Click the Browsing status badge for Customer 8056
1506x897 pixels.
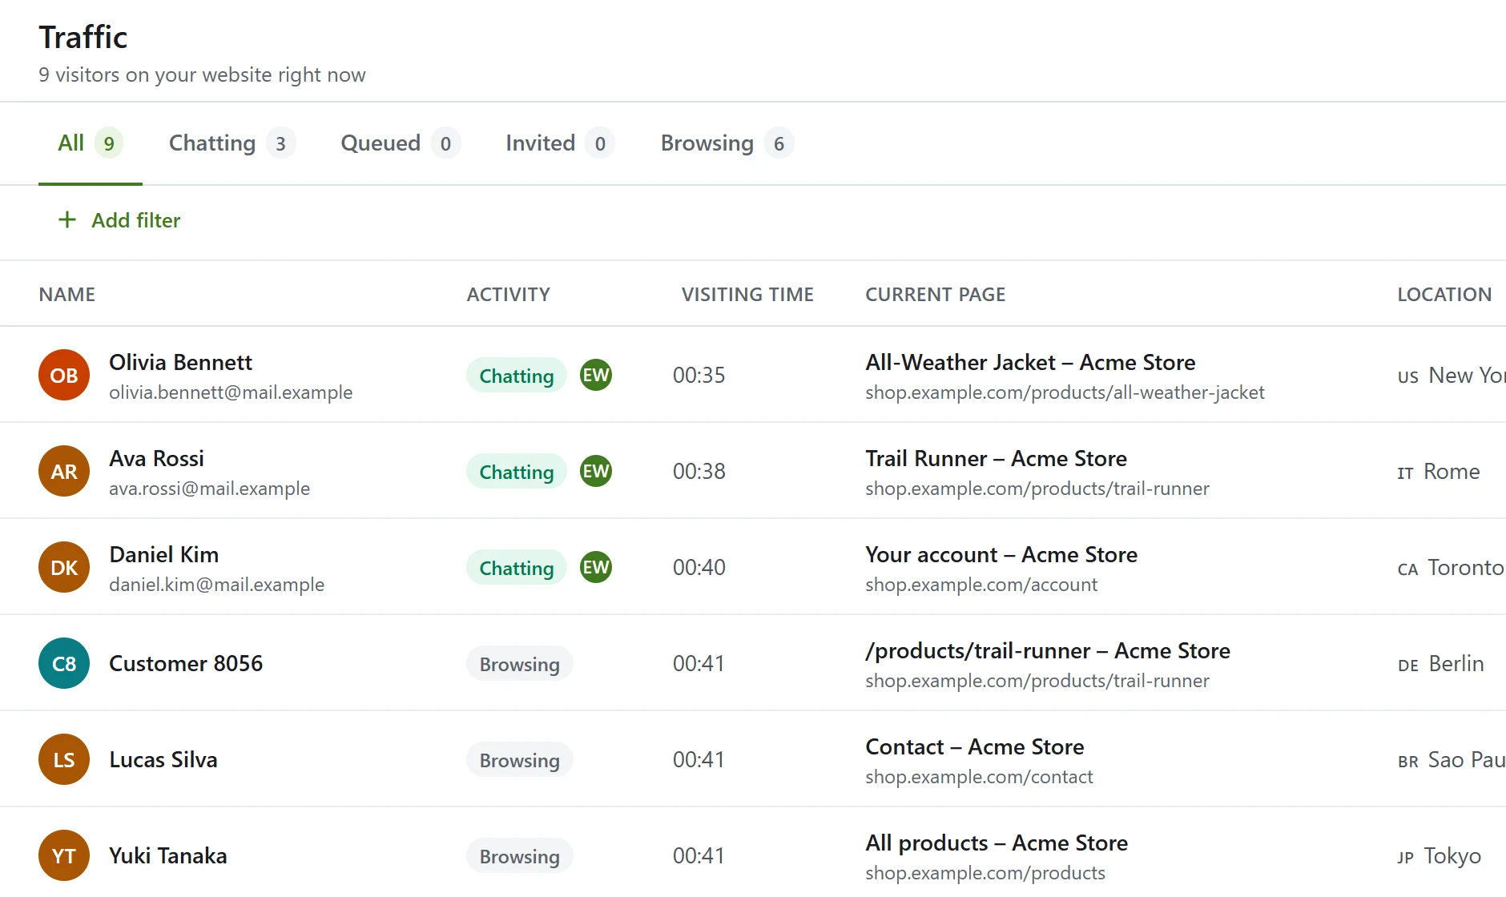(x=520, y=664)
